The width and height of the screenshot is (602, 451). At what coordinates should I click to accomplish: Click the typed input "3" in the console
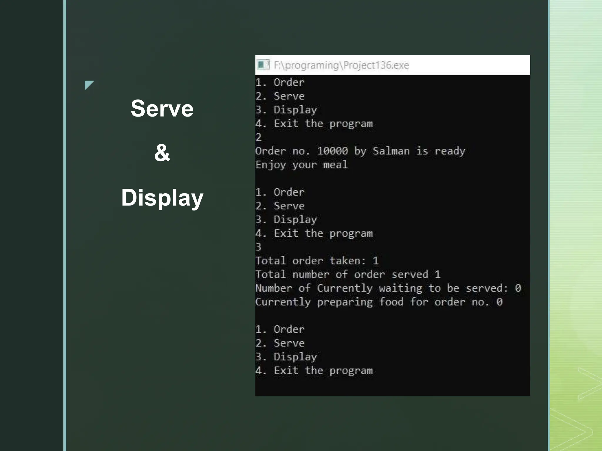point(258,247)
